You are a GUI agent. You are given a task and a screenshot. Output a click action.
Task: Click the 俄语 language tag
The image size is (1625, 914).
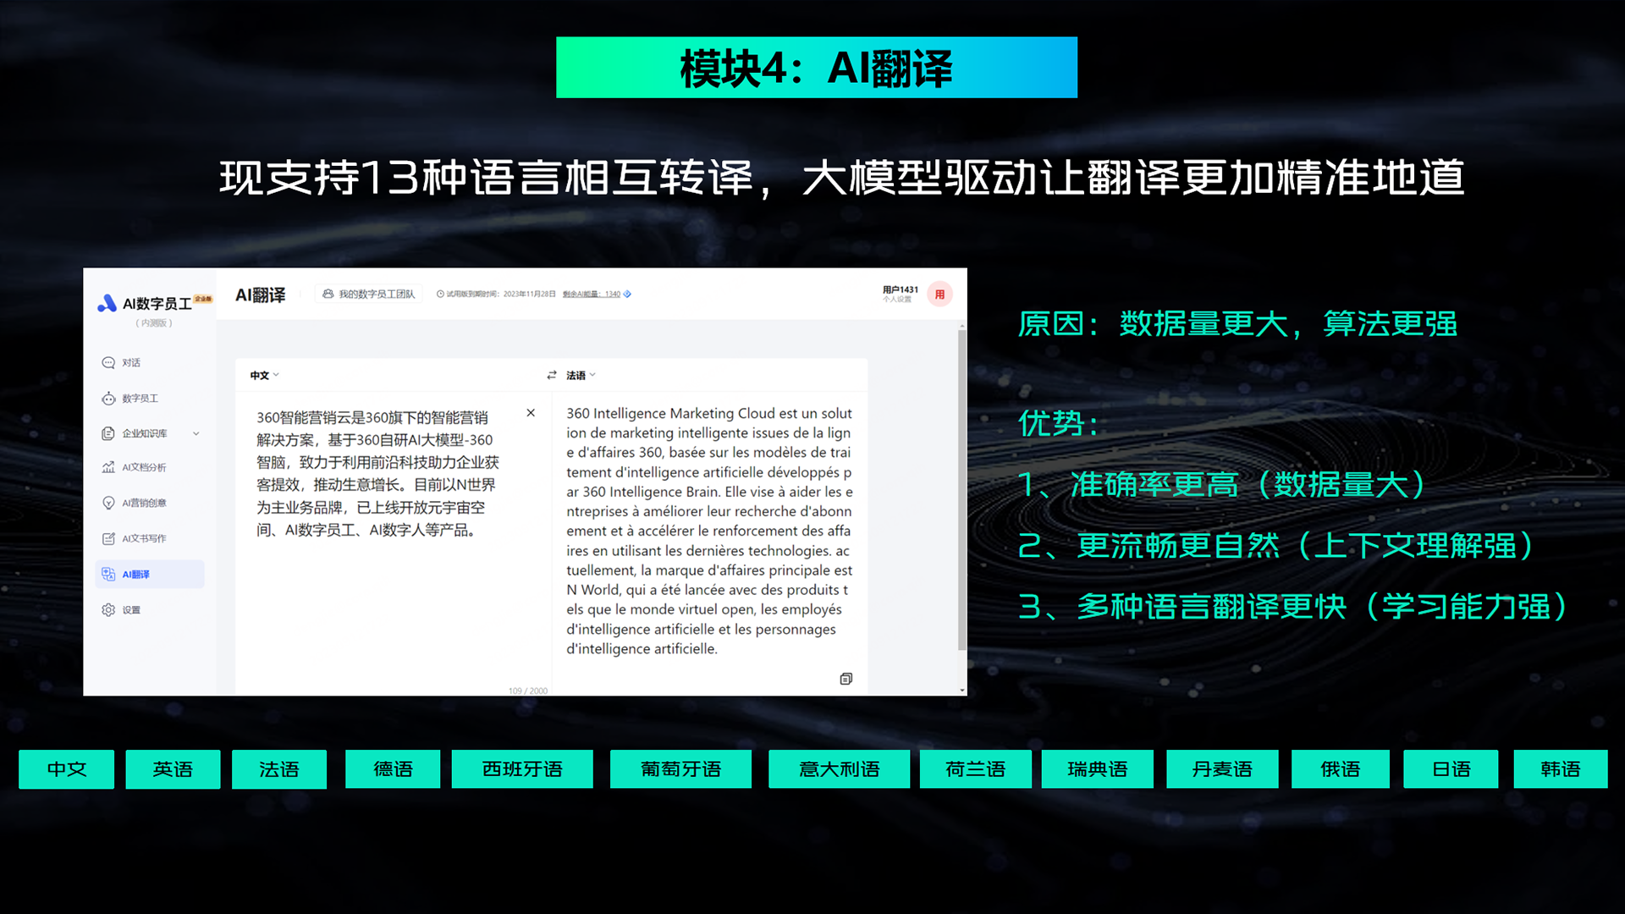coord(1341,769)
